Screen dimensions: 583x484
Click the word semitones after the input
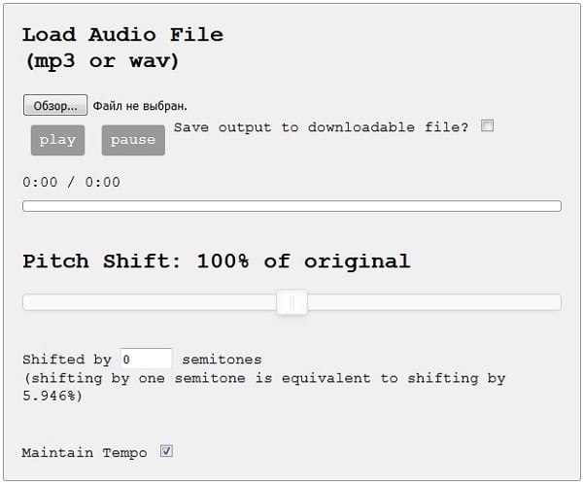coord(222,359)
